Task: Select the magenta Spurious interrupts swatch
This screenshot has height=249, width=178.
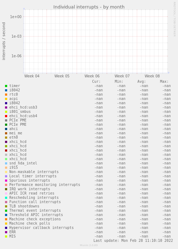Action: coord(6,181)
